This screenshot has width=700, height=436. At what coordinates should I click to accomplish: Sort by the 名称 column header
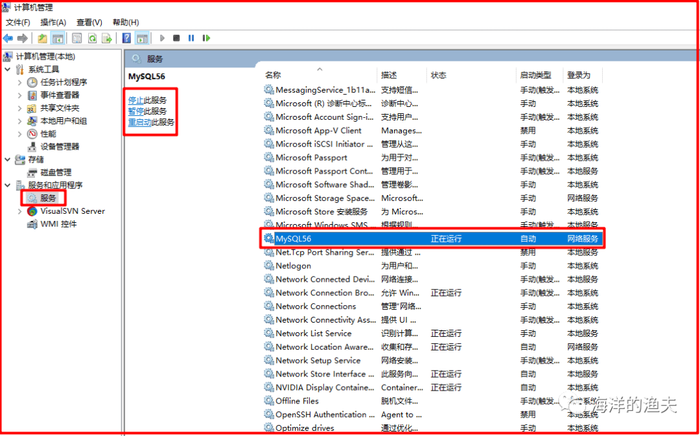273,75
